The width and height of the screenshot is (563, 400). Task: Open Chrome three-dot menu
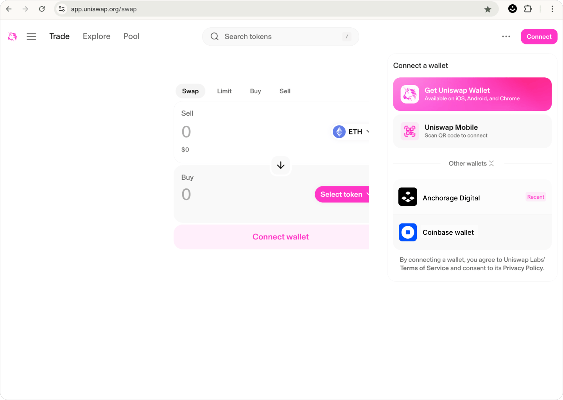pyautogui.click(x=552, y=9)
